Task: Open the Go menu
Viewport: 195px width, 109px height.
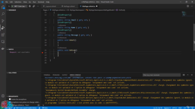Action: (30, 2)
